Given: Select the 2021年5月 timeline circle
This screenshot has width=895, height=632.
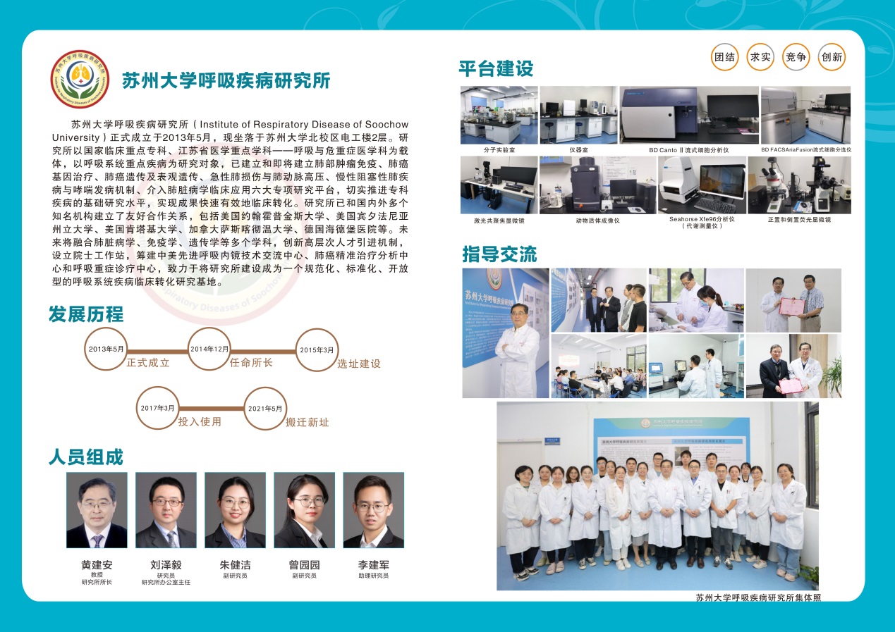Looking at the screenshot, I should (x=265, y=408).
